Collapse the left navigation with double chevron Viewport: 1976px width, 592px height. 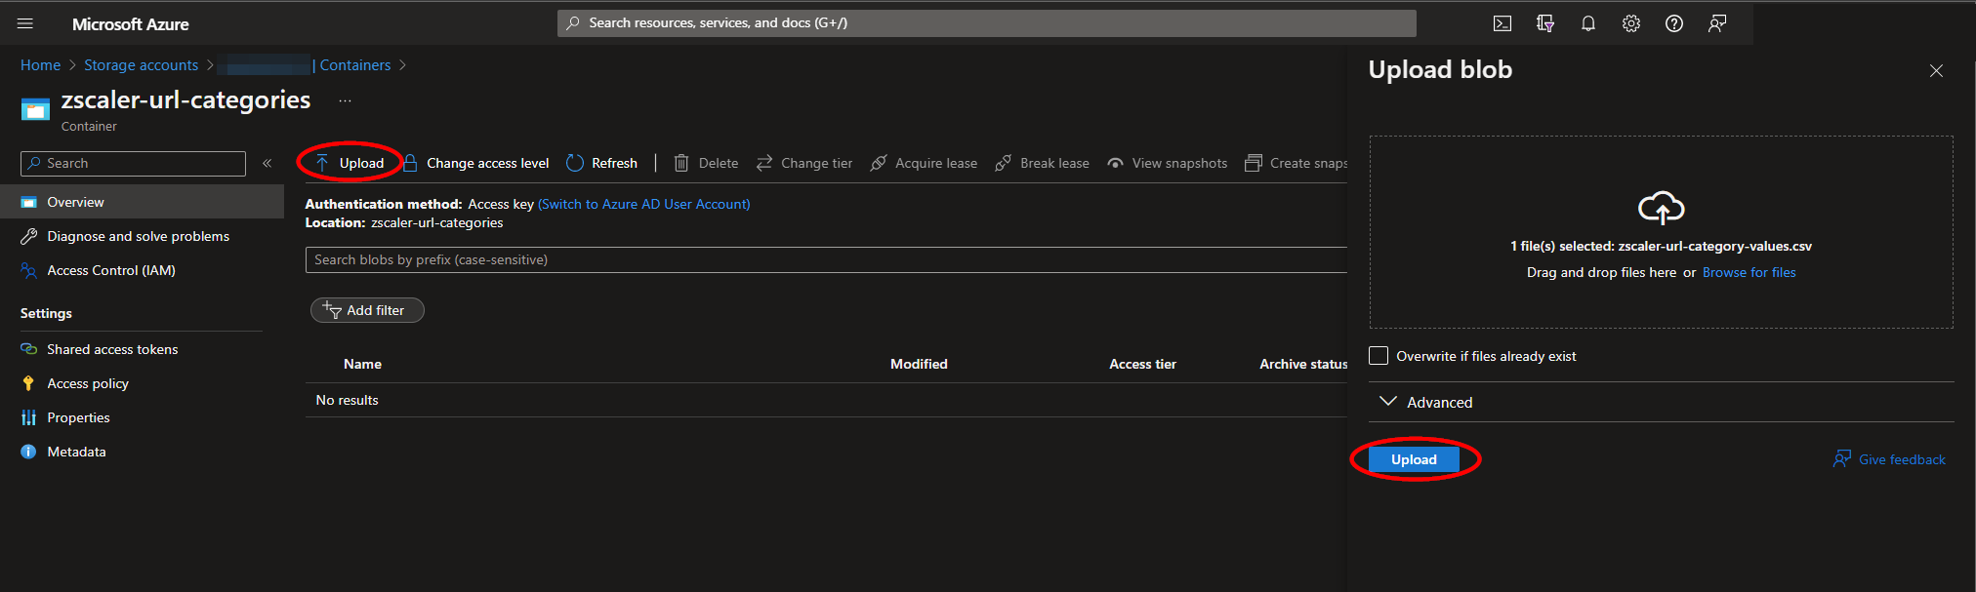pyautogui.click(x=268, y=163)
